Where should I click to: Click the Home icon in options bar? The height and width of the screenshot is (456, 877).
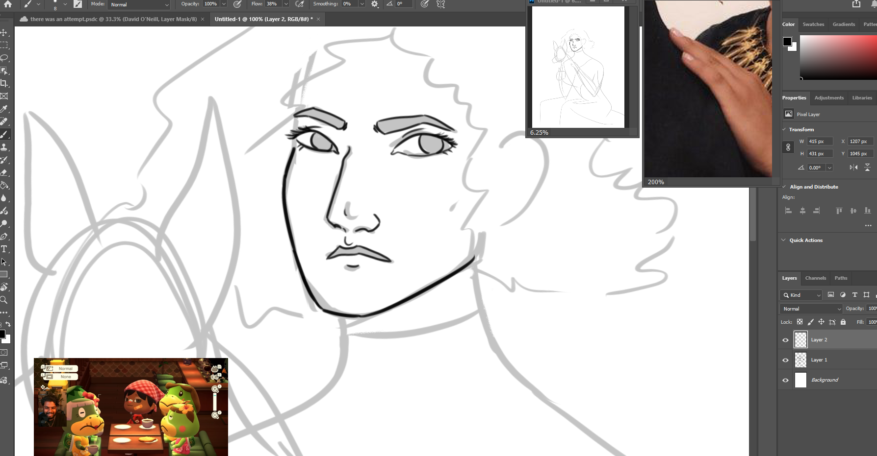[x=8, y=4]
